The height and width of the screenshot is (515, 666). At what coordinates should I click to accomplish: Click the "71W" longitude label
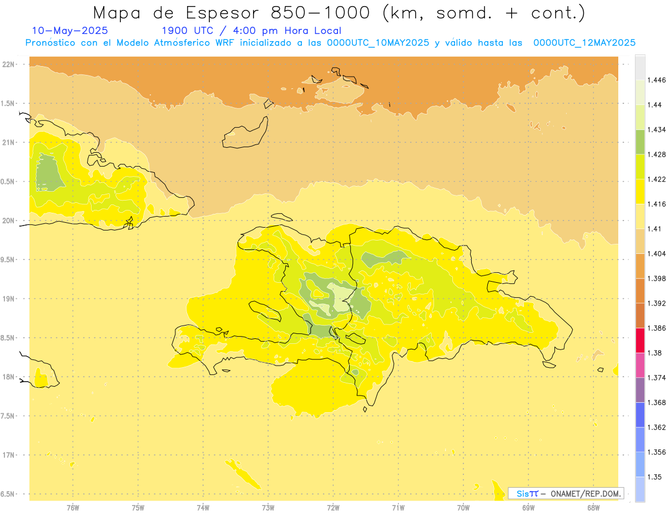(398, 507)
